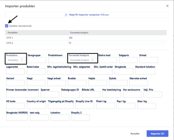Delete the Forventet kostpris mapping via trash icon
Screen dimensions: 174x140
(x=93, y=60)
